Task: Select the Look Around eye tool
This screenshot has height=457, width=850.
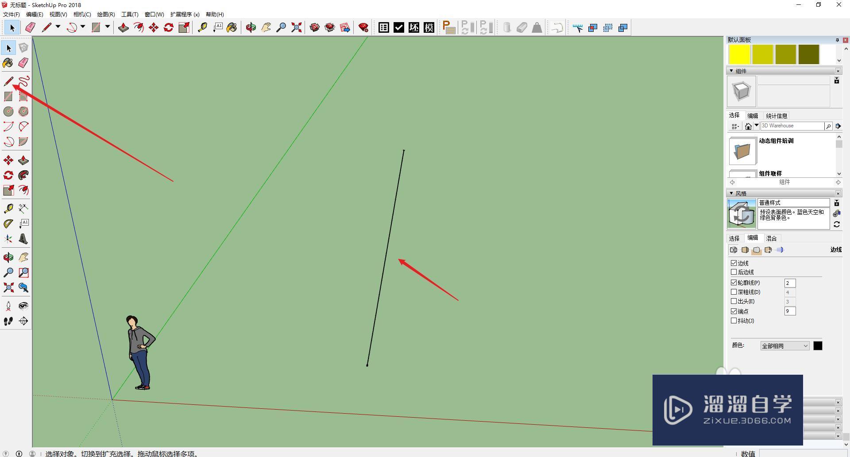Action: [23, 306]
